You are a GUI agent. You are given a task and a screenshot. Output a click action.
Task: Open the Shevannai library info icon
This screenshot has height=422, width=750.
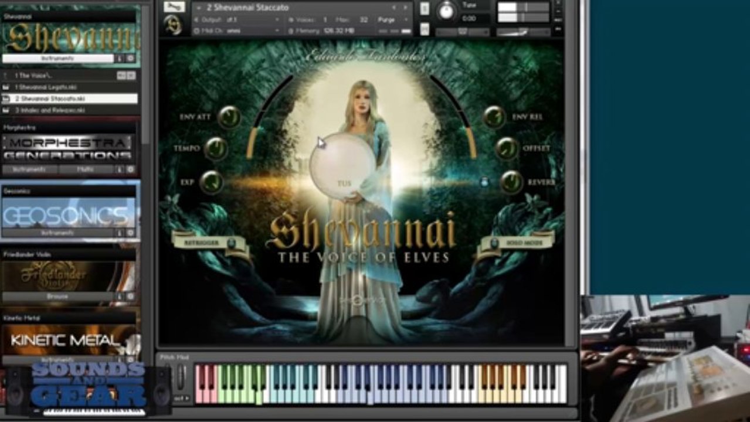coord(119,59)
